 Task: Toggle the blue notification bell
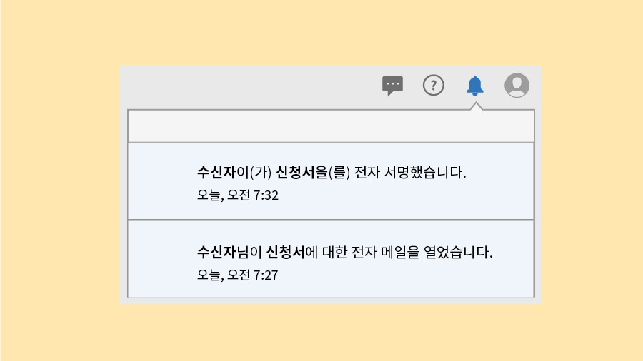(x=474, y=86)
